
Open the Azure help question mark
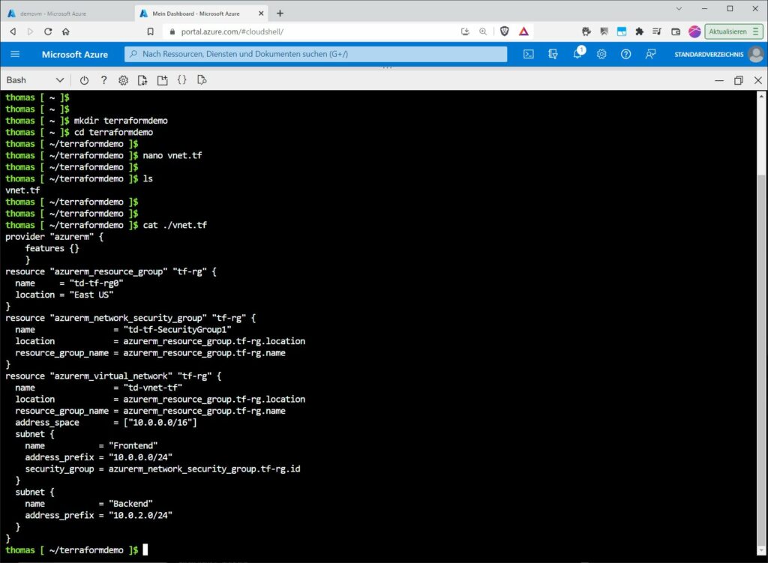pos(626,54)
